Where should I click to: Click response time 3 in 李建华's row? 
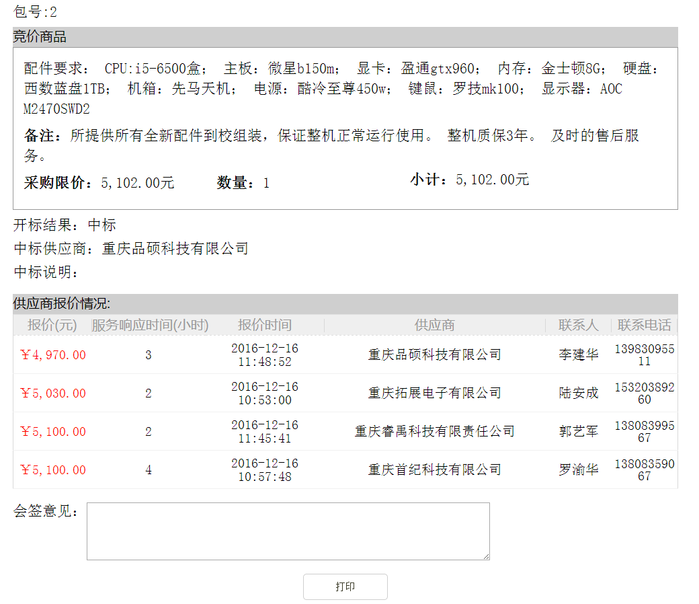point(149,354)
